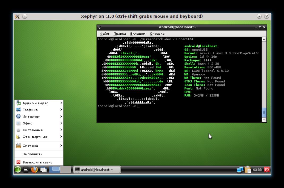Expand the Система submenu

39,146
